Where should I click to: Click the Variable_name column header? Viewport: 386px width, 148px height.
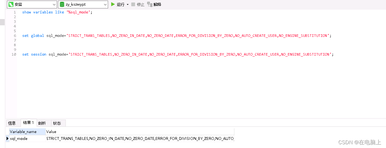[x=27, y=131]
